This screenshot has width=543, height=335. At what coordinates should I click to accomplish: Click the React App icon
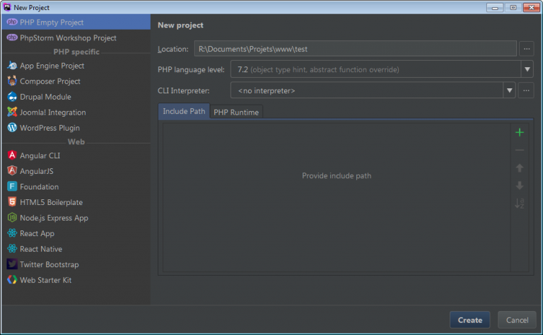[x=12, y=233]
